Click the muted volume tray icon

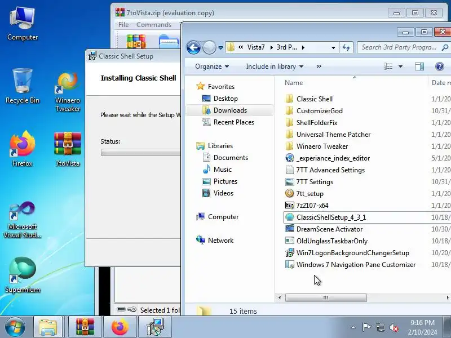(x=394, y=327)
